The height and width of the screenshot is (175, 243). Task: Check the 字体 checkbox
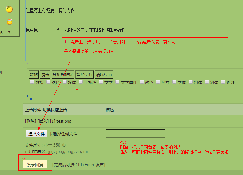click(174, 82)
